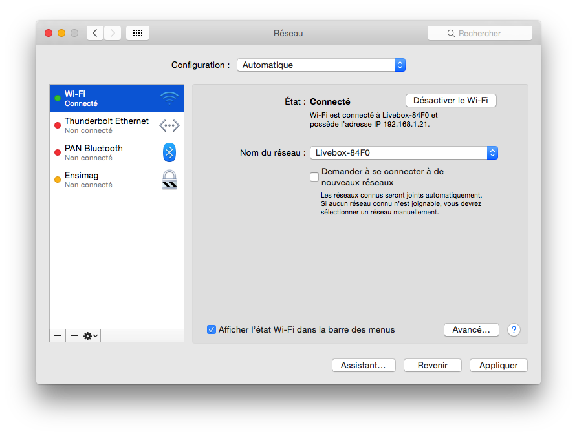Open the gear action menu below the service list

click(x=91, y=336)
